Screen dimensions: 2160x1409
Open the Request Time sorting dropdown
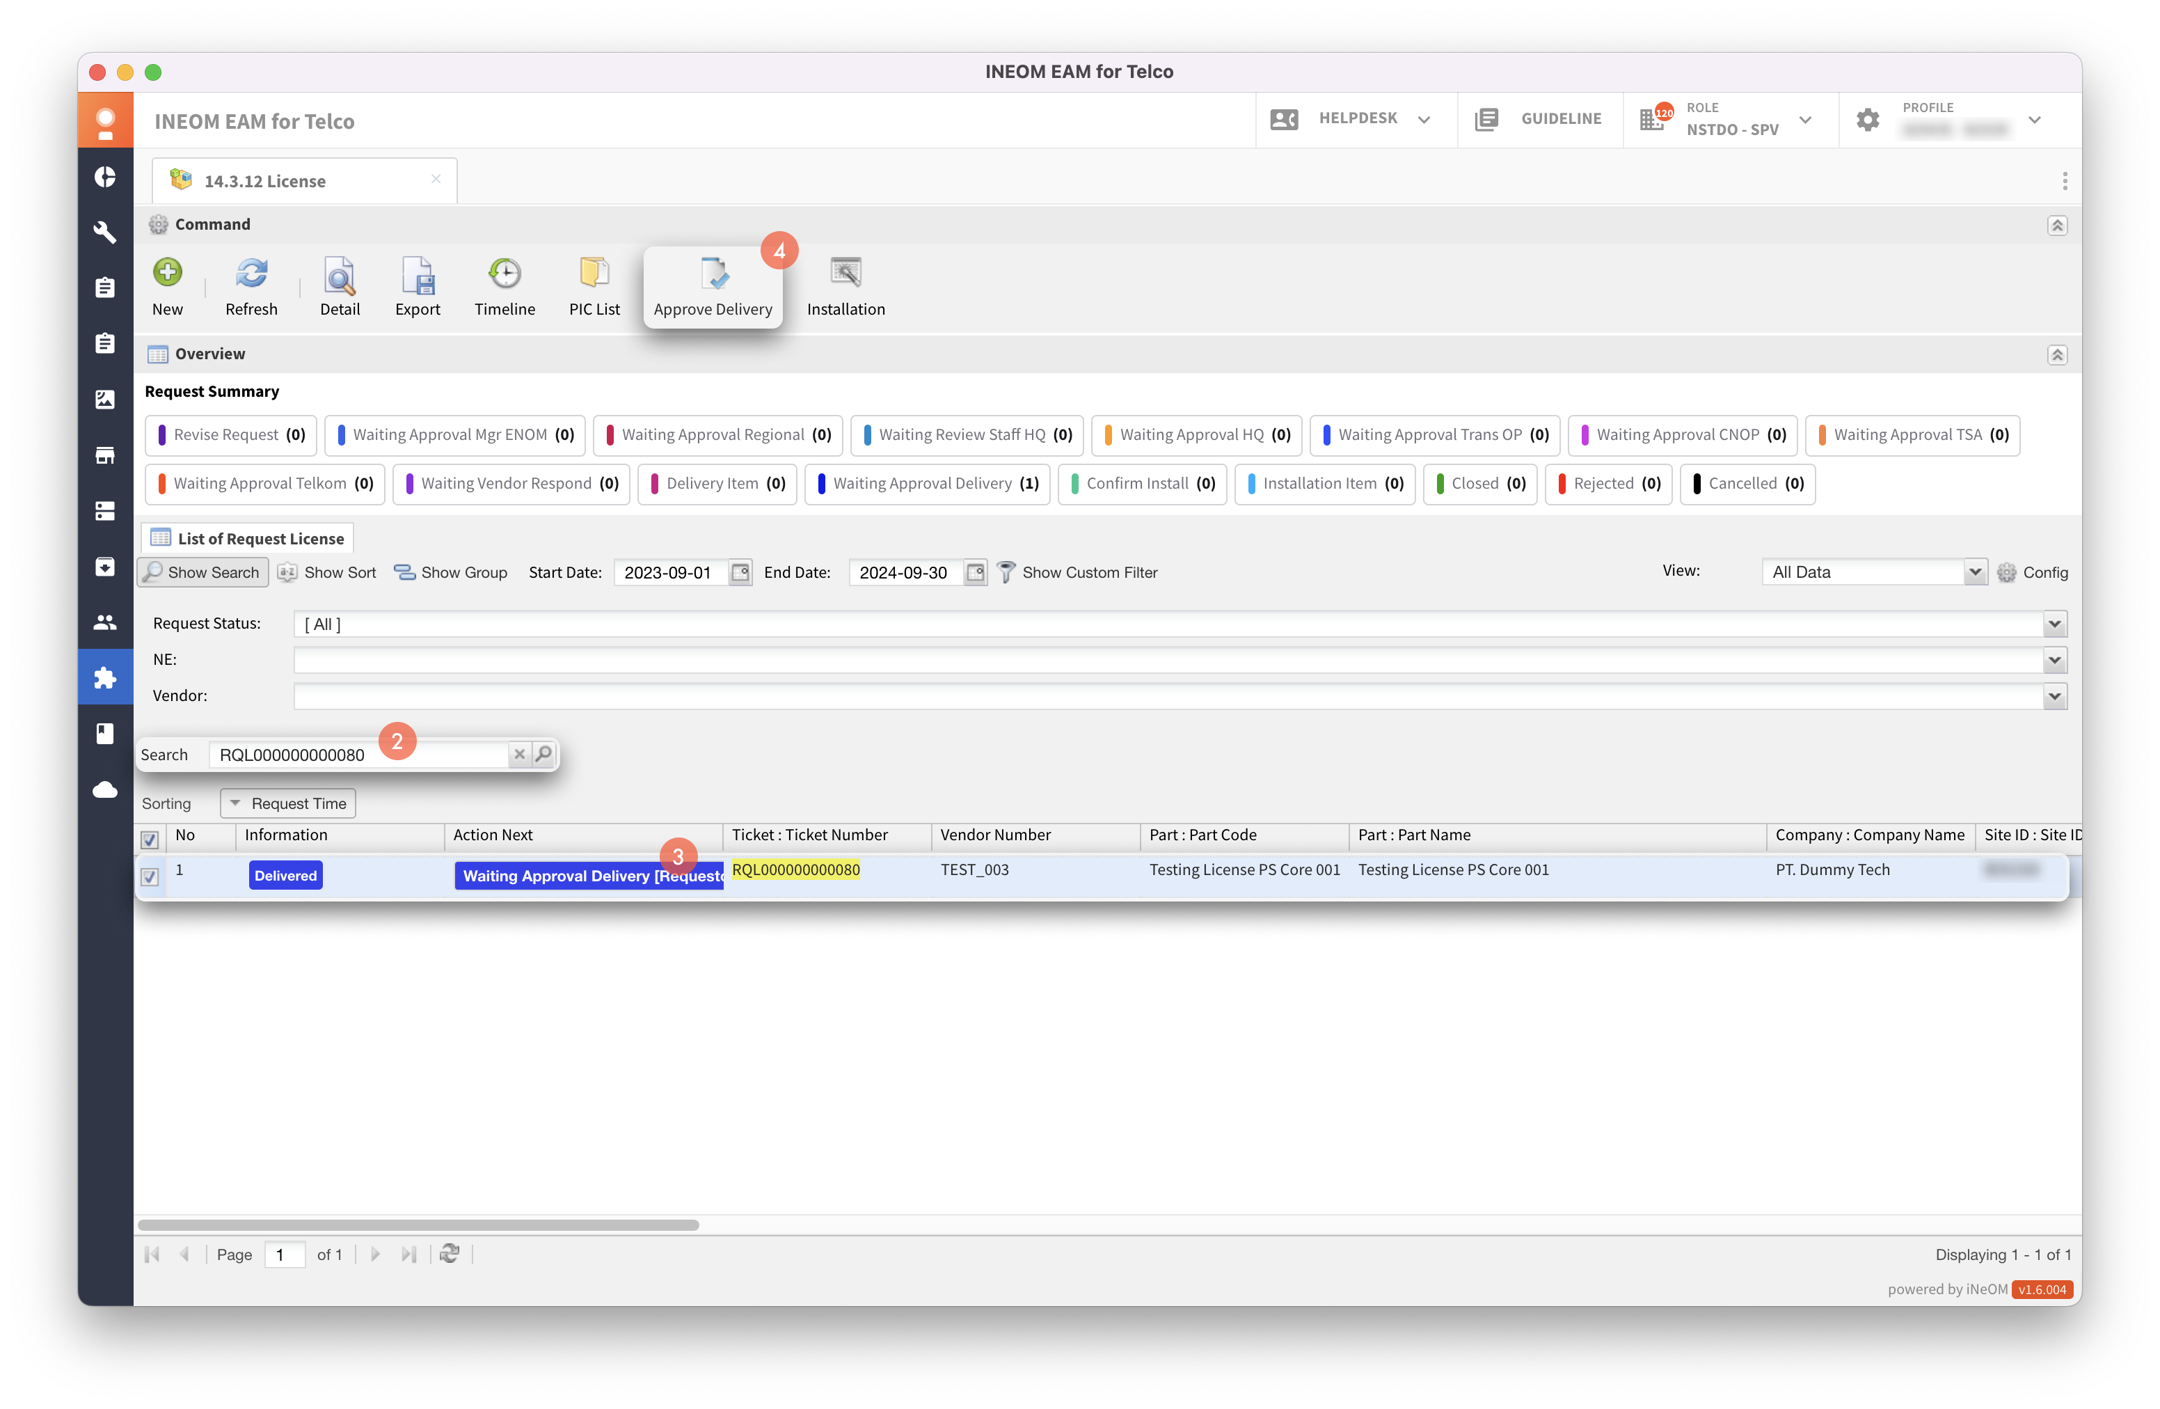[x=287, y=803]
